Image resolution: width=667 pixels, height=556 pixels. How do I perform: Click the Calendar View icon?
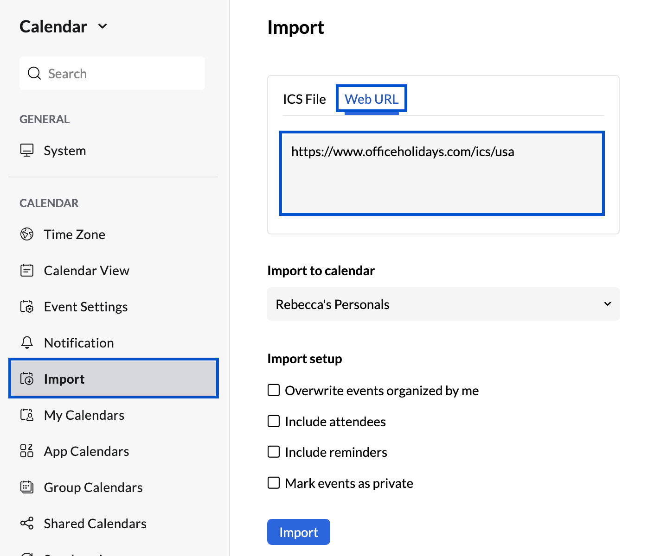[x=27, y=270]
